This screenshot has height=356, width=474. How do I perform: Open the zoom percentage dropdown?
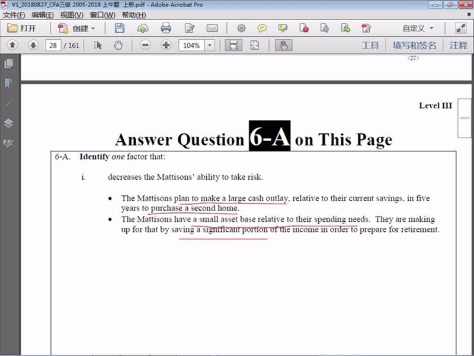coord(209,46)
